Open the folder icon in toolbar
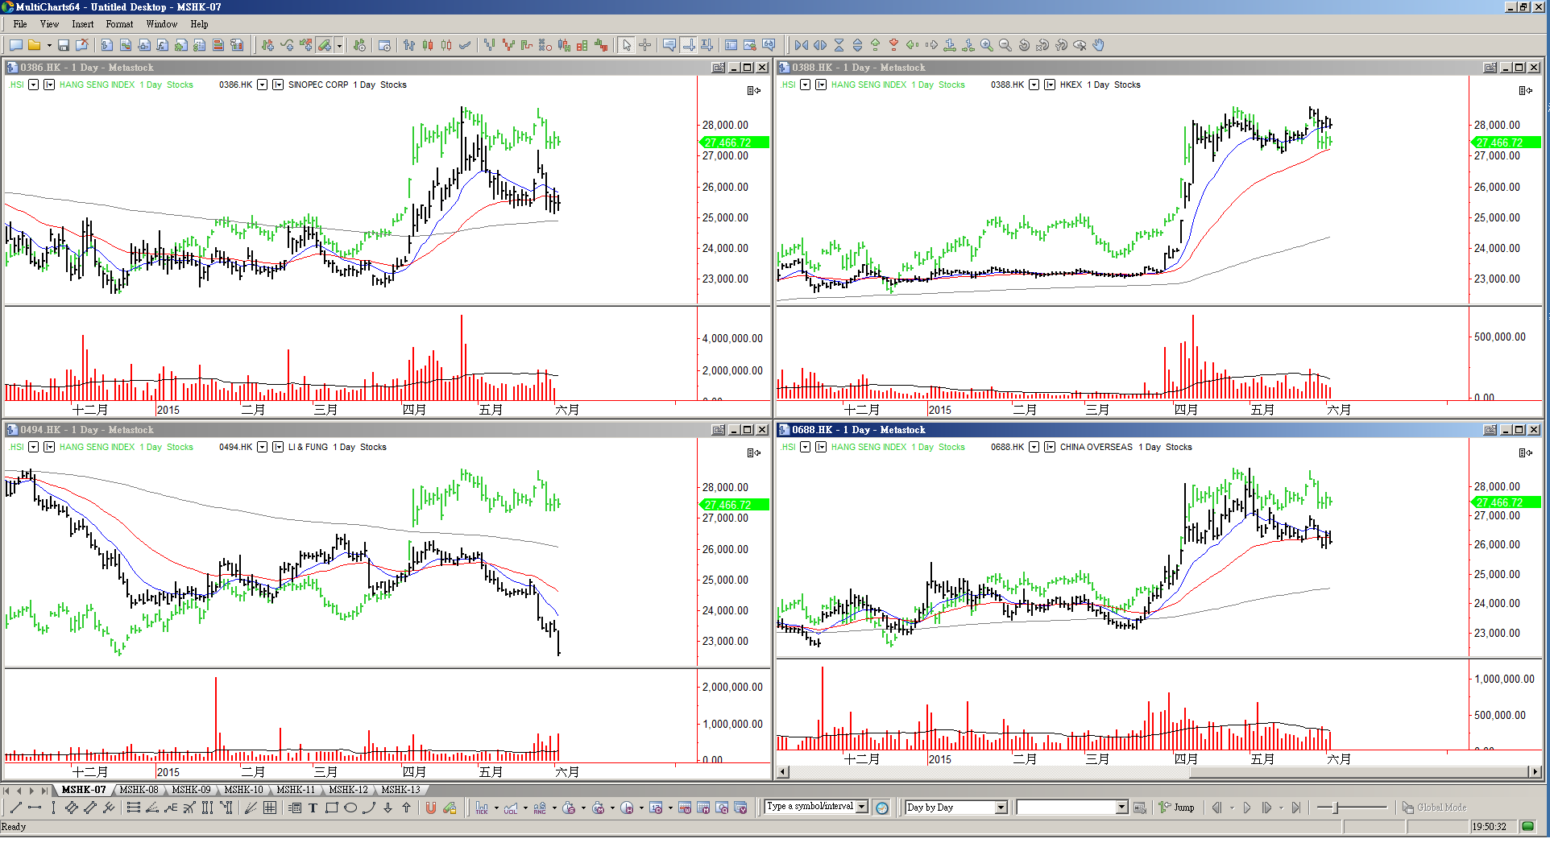Image resolution: width=1550 pixels, height=851 pixels. coord(35,45)
